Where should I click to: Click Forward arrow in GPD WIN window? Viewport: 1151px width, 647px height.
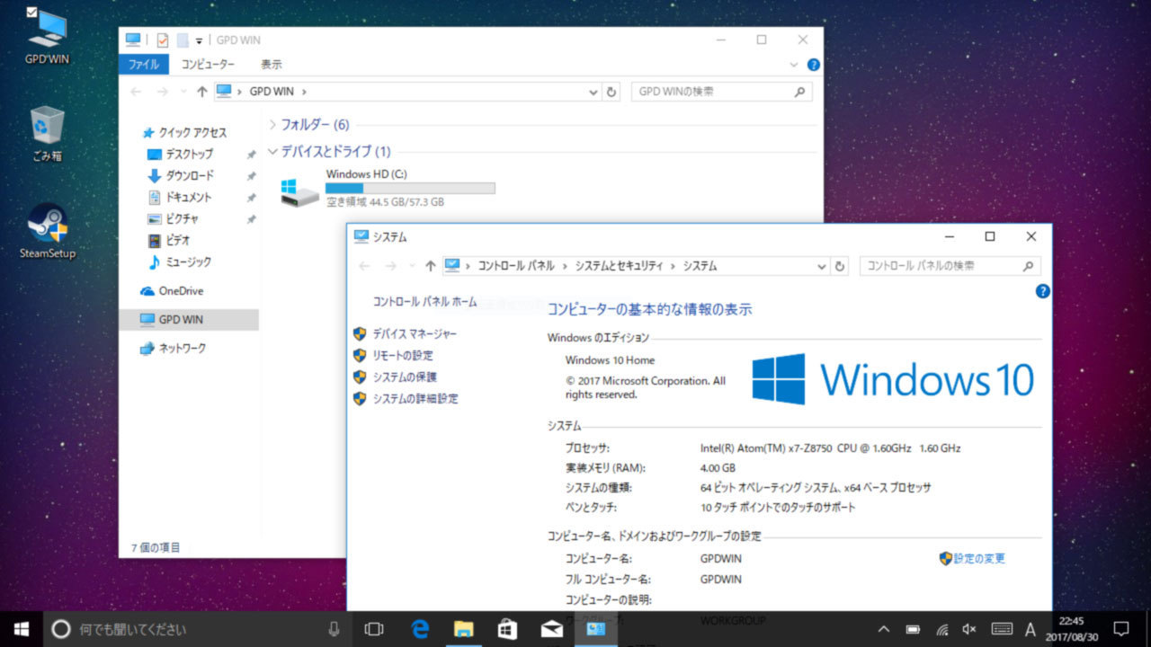pos(162,92)
